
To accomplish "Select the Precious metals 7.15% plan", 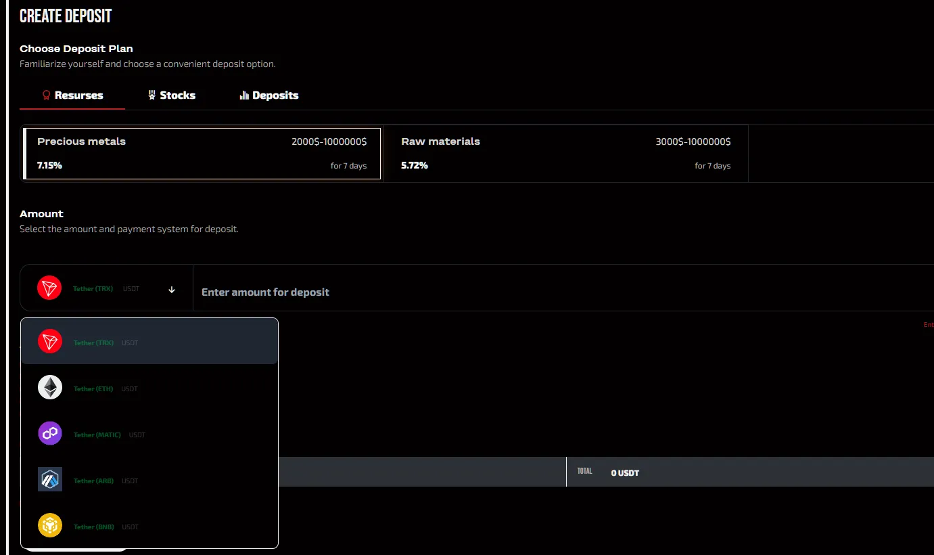I will (x=202, y=154).
